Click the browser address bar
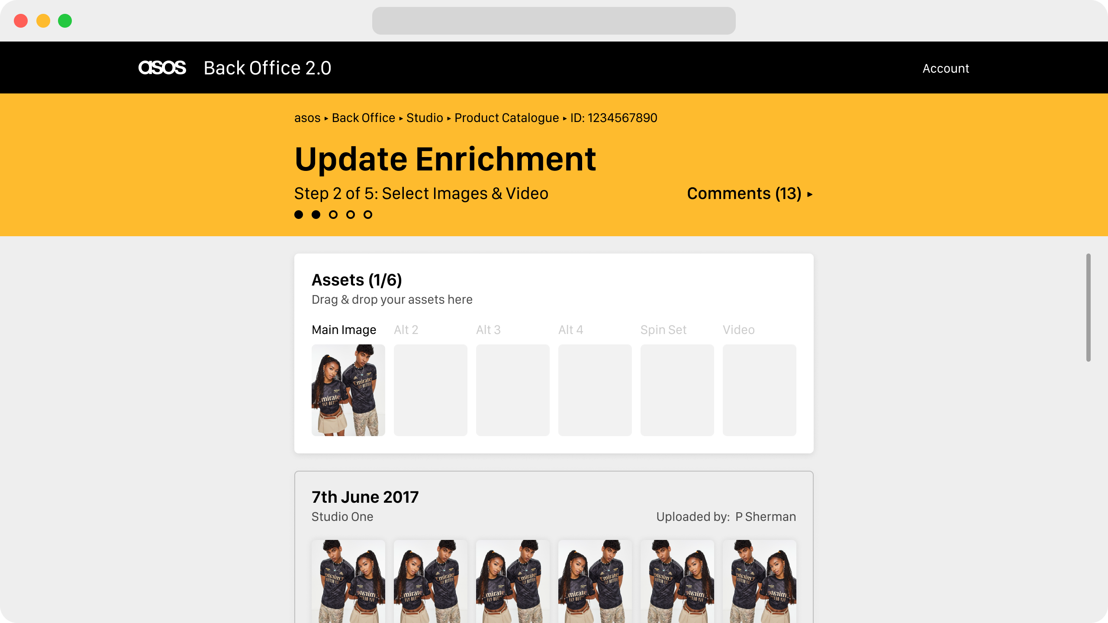 coord(554,20)
